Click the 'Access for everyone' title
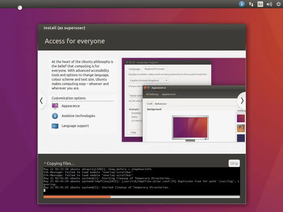 tap(75, 41)
